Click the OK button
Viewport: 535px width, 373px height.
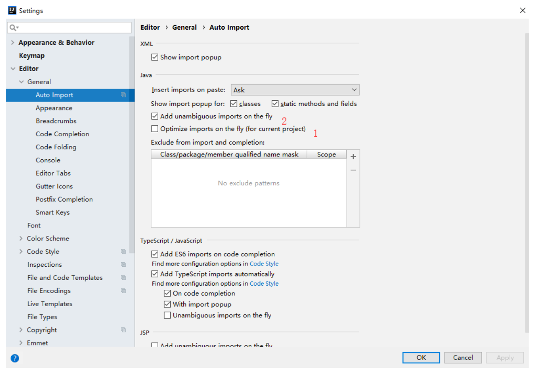421,358
